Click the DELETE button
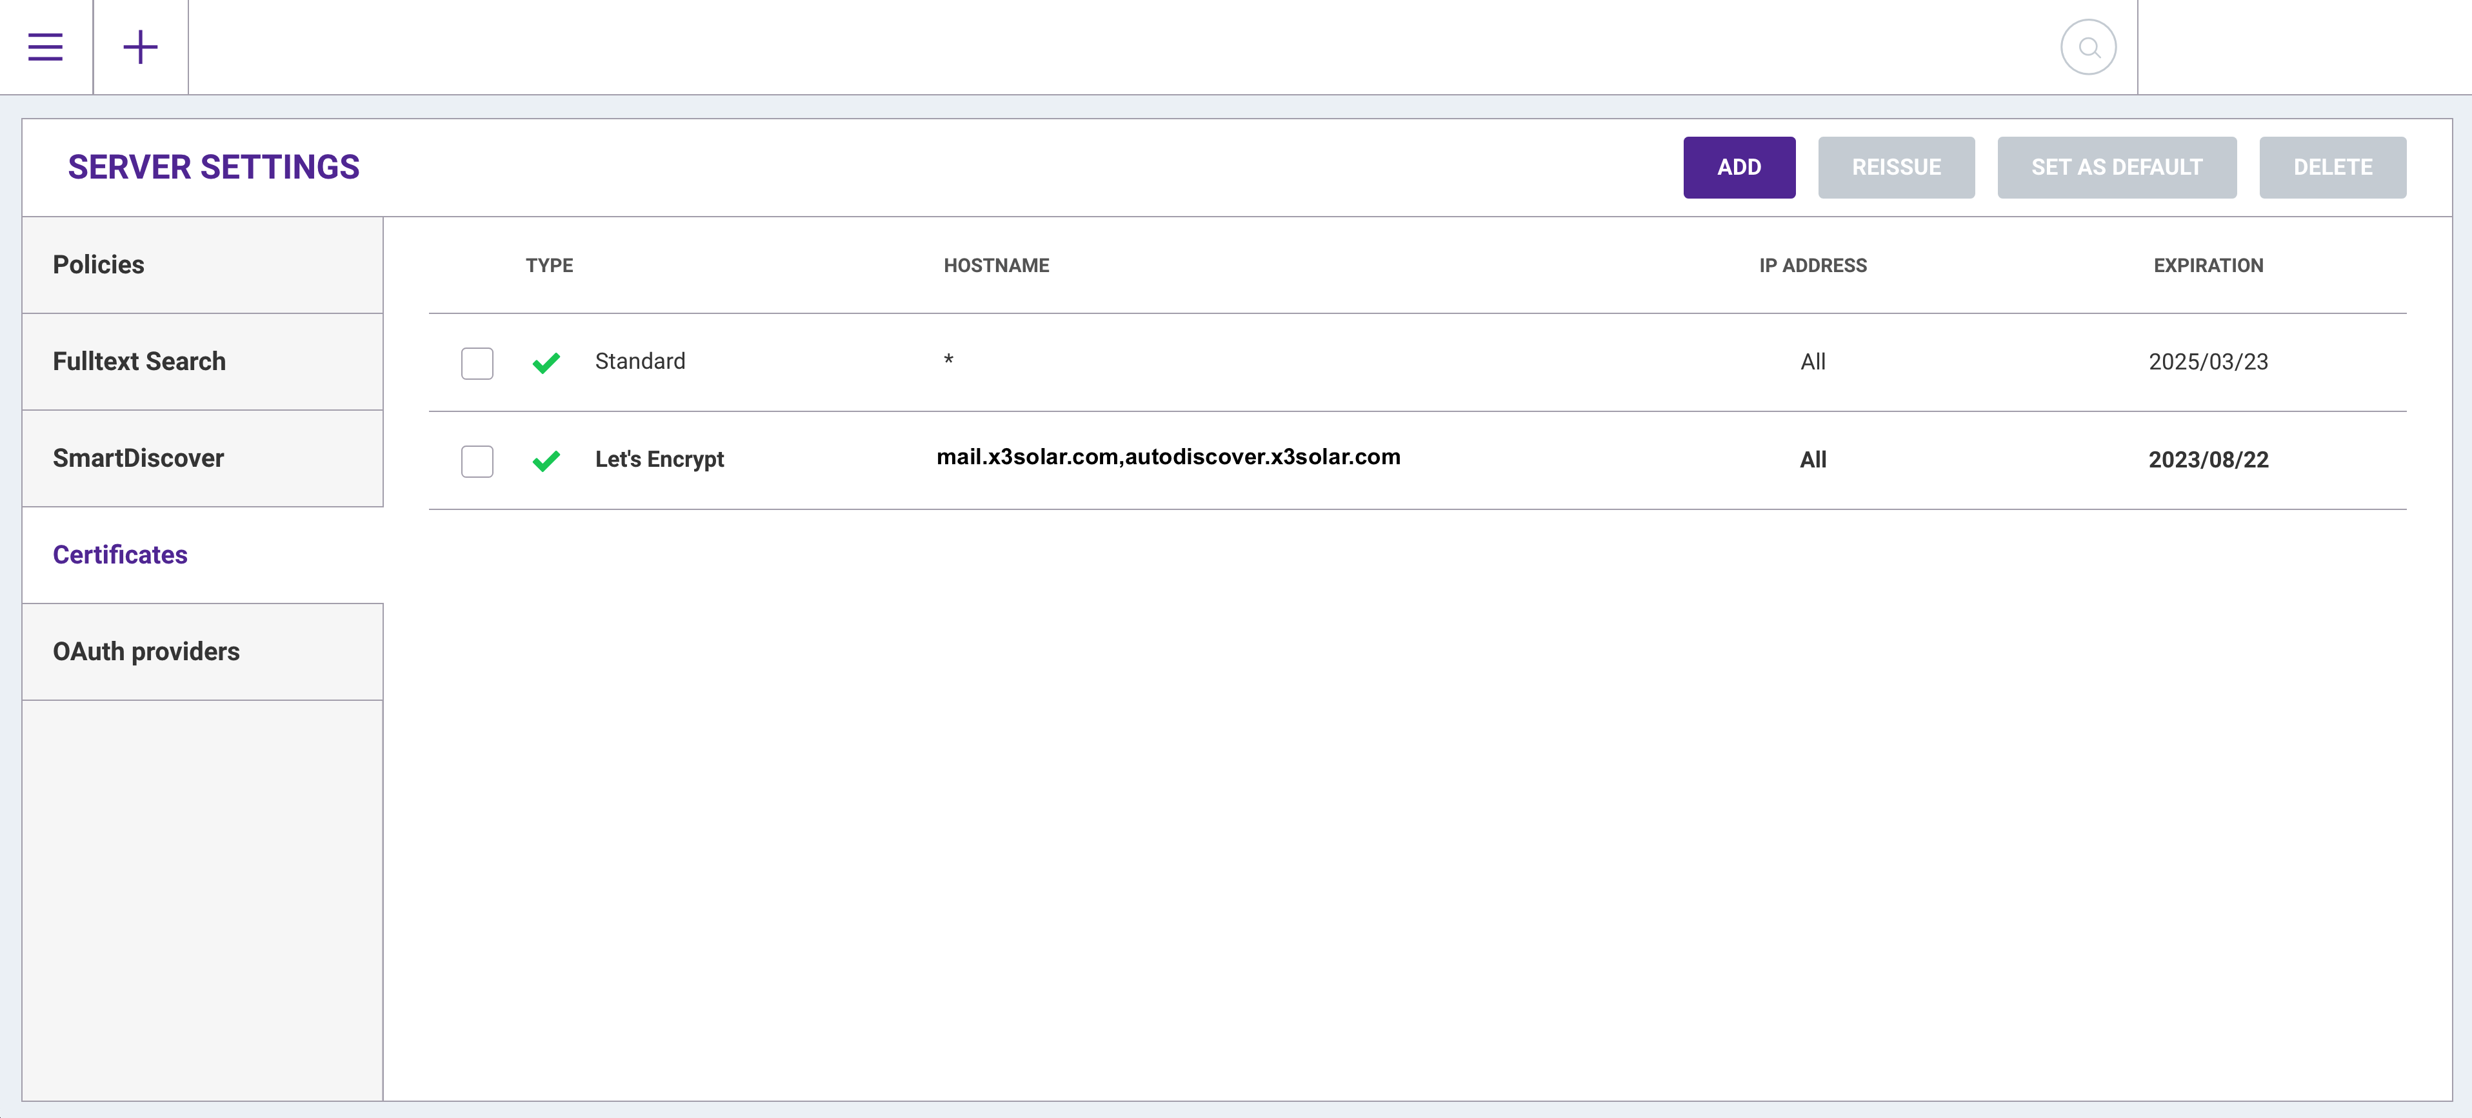This screenshot has width=2472, height=1118. click(x=2333, y=167)
